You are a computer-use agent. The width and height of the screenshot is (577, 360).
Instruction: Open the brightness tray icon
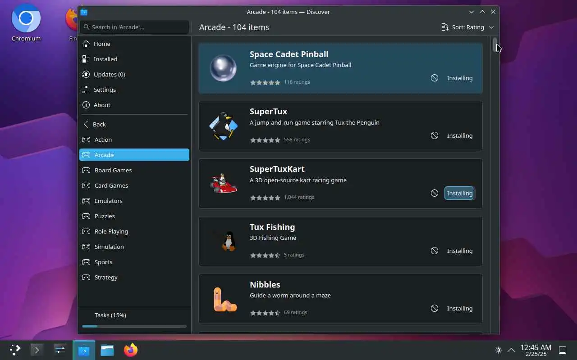click(498, 350)
